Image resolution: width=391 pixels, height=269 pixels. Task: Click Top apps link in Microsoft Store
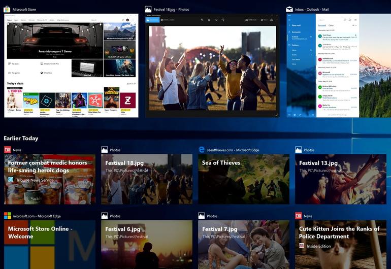[x=14, y=64]
